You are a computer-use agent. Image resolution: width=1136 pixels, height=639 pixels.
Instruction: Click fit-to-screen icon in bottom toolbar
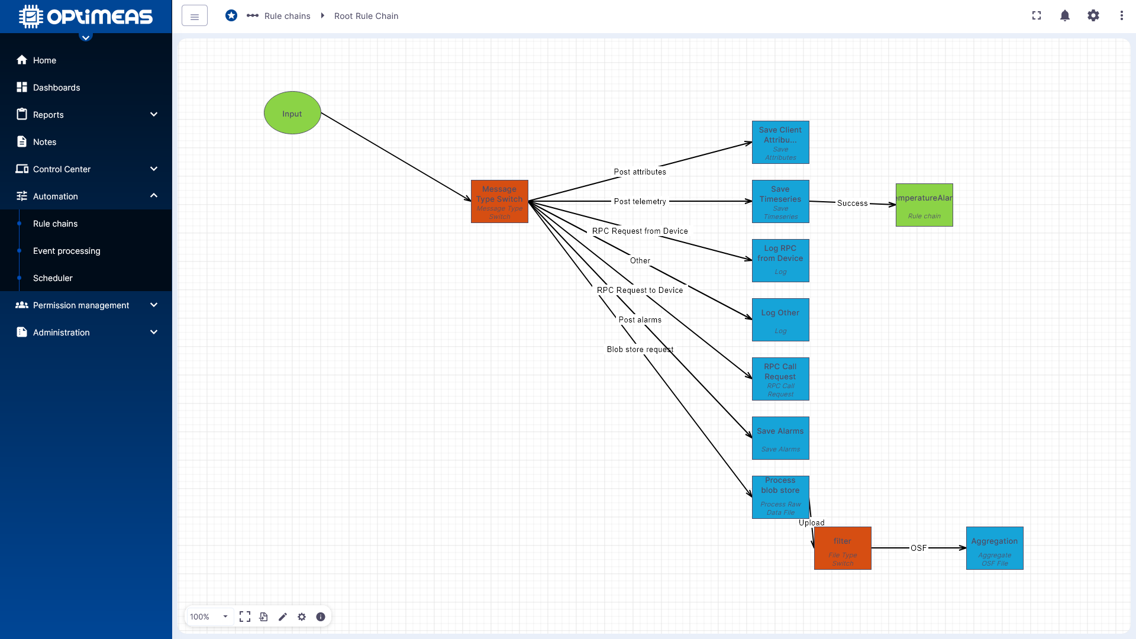point(245,617)
